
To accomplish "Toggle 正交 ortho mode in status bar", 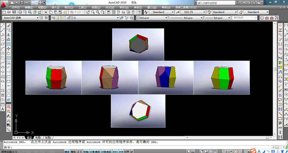I will click(80, 151).
